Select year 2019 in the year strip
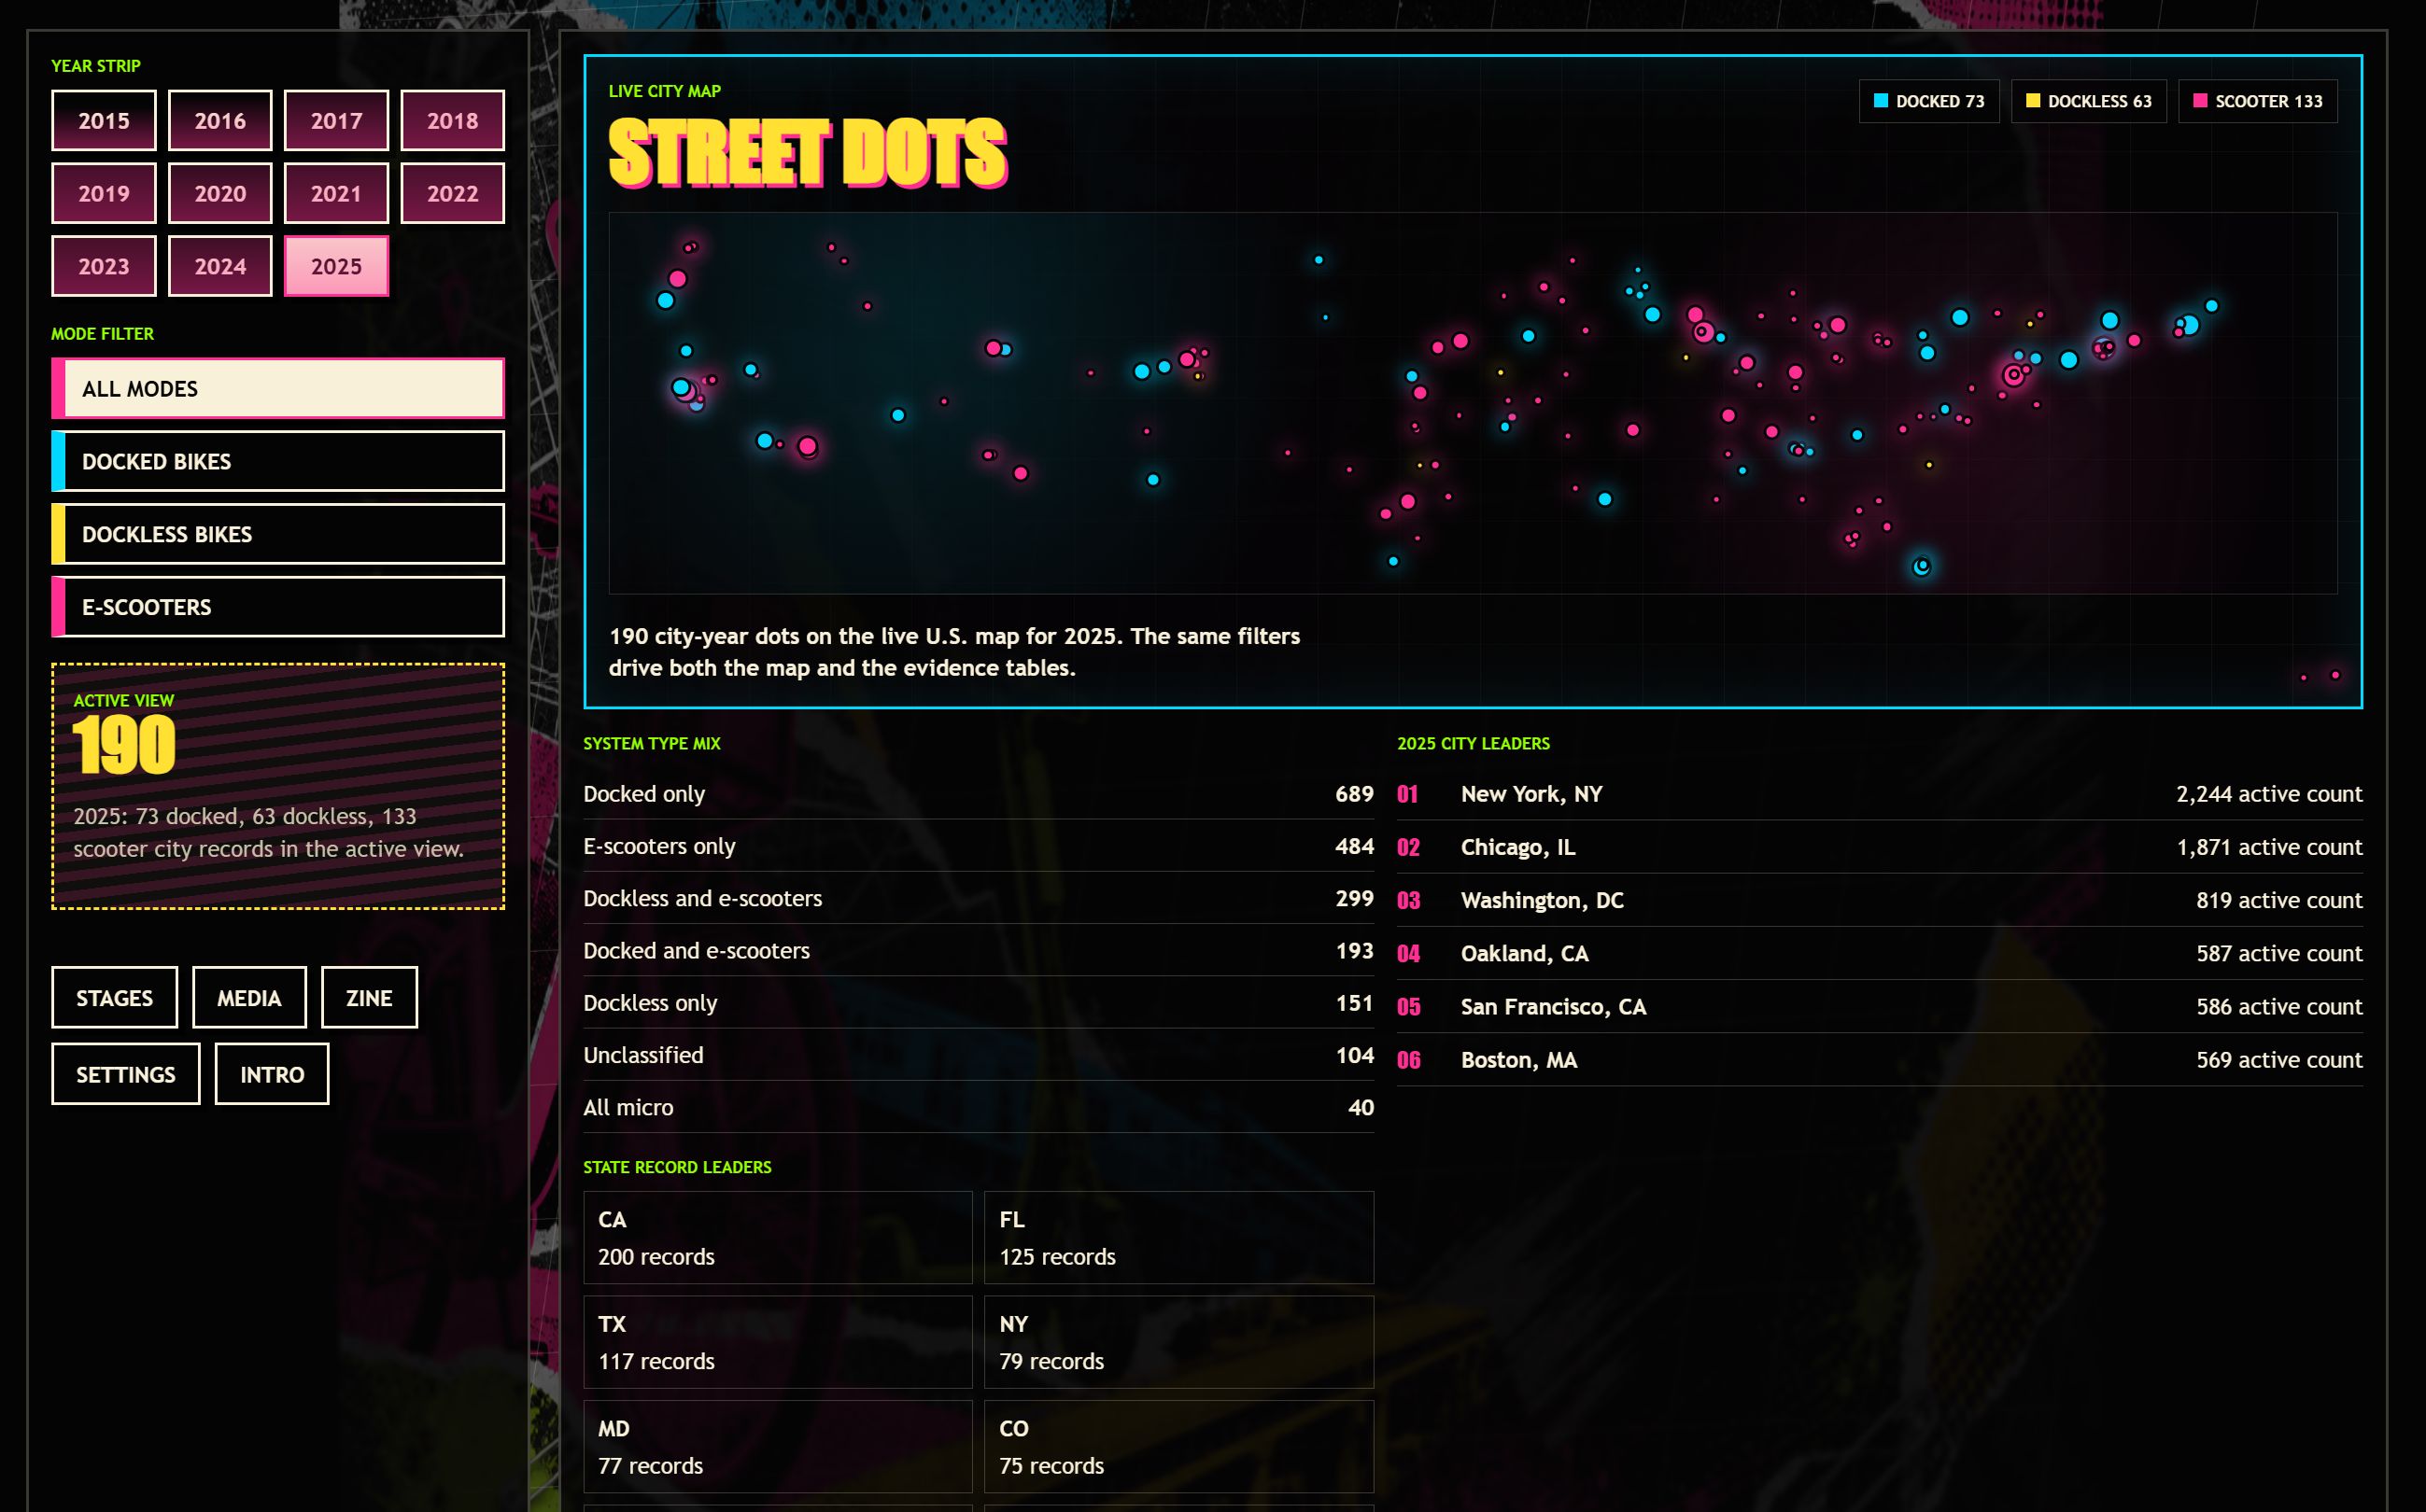 [104, 194]
